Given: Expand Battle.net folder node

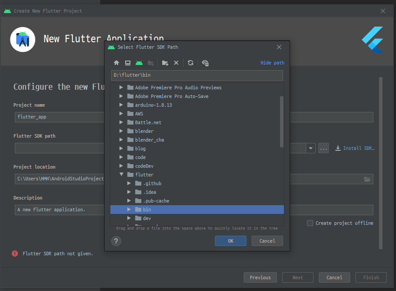Looking at the screenshot, I should [x=121, y=122].
